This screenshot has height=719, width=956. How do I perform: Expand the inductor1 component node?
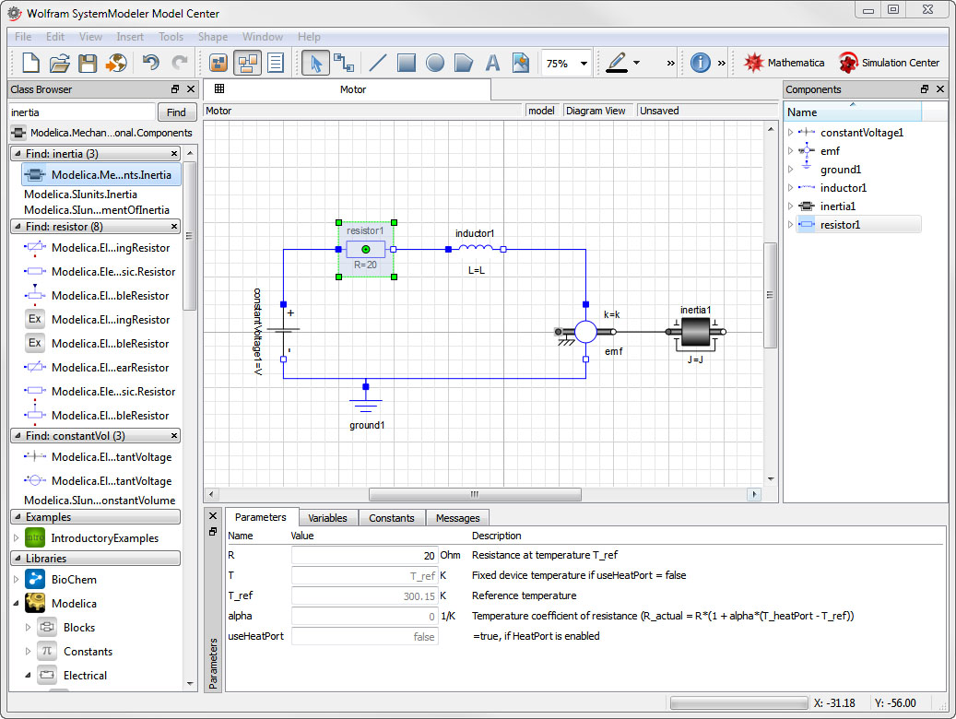791,188
